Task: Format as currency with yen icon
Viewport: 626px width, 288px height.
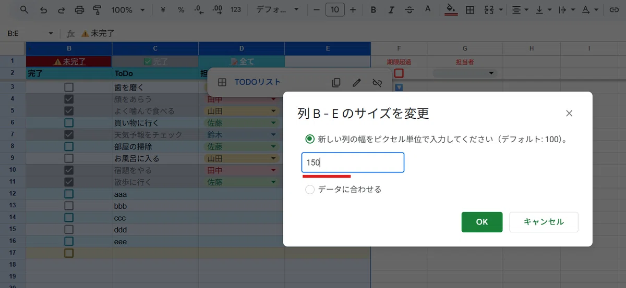Action: coord(163,9)
